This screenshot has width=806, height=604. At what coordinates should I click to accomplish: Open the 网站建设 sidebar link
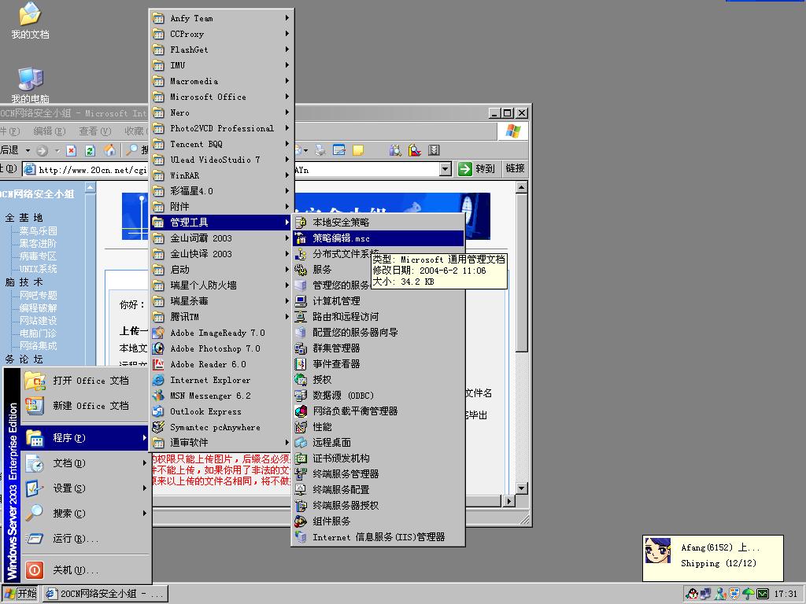click(38, 321)
